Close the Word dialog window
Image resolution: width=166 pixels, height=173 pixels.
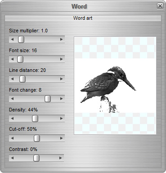pyautogui.click(x=160, y=6)
